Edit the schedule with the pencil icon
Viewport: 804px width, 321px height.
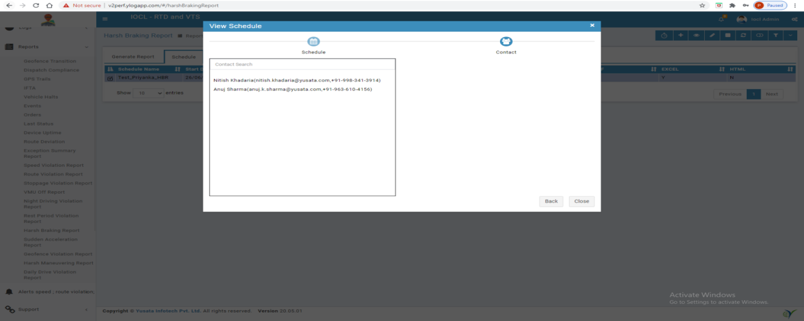[x=712, y=35]
